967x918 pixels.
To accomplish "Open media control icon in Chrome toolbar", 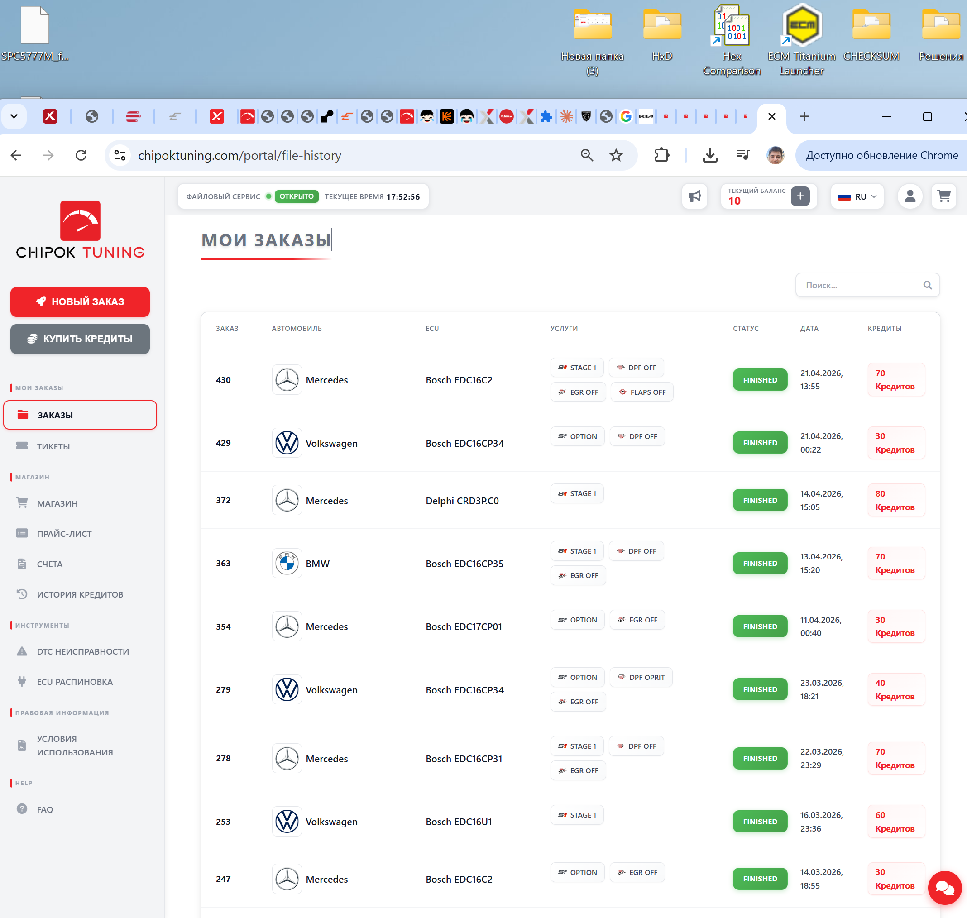I will point(743,156).
